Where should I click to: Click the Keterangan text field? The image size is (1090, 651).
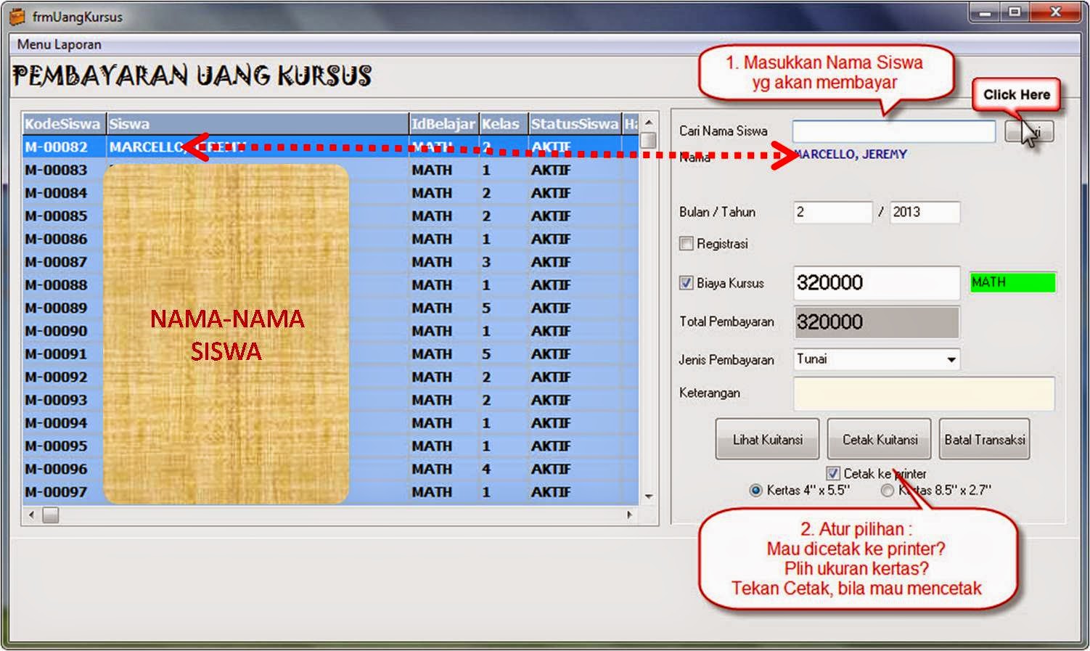[x=925, y=393]
